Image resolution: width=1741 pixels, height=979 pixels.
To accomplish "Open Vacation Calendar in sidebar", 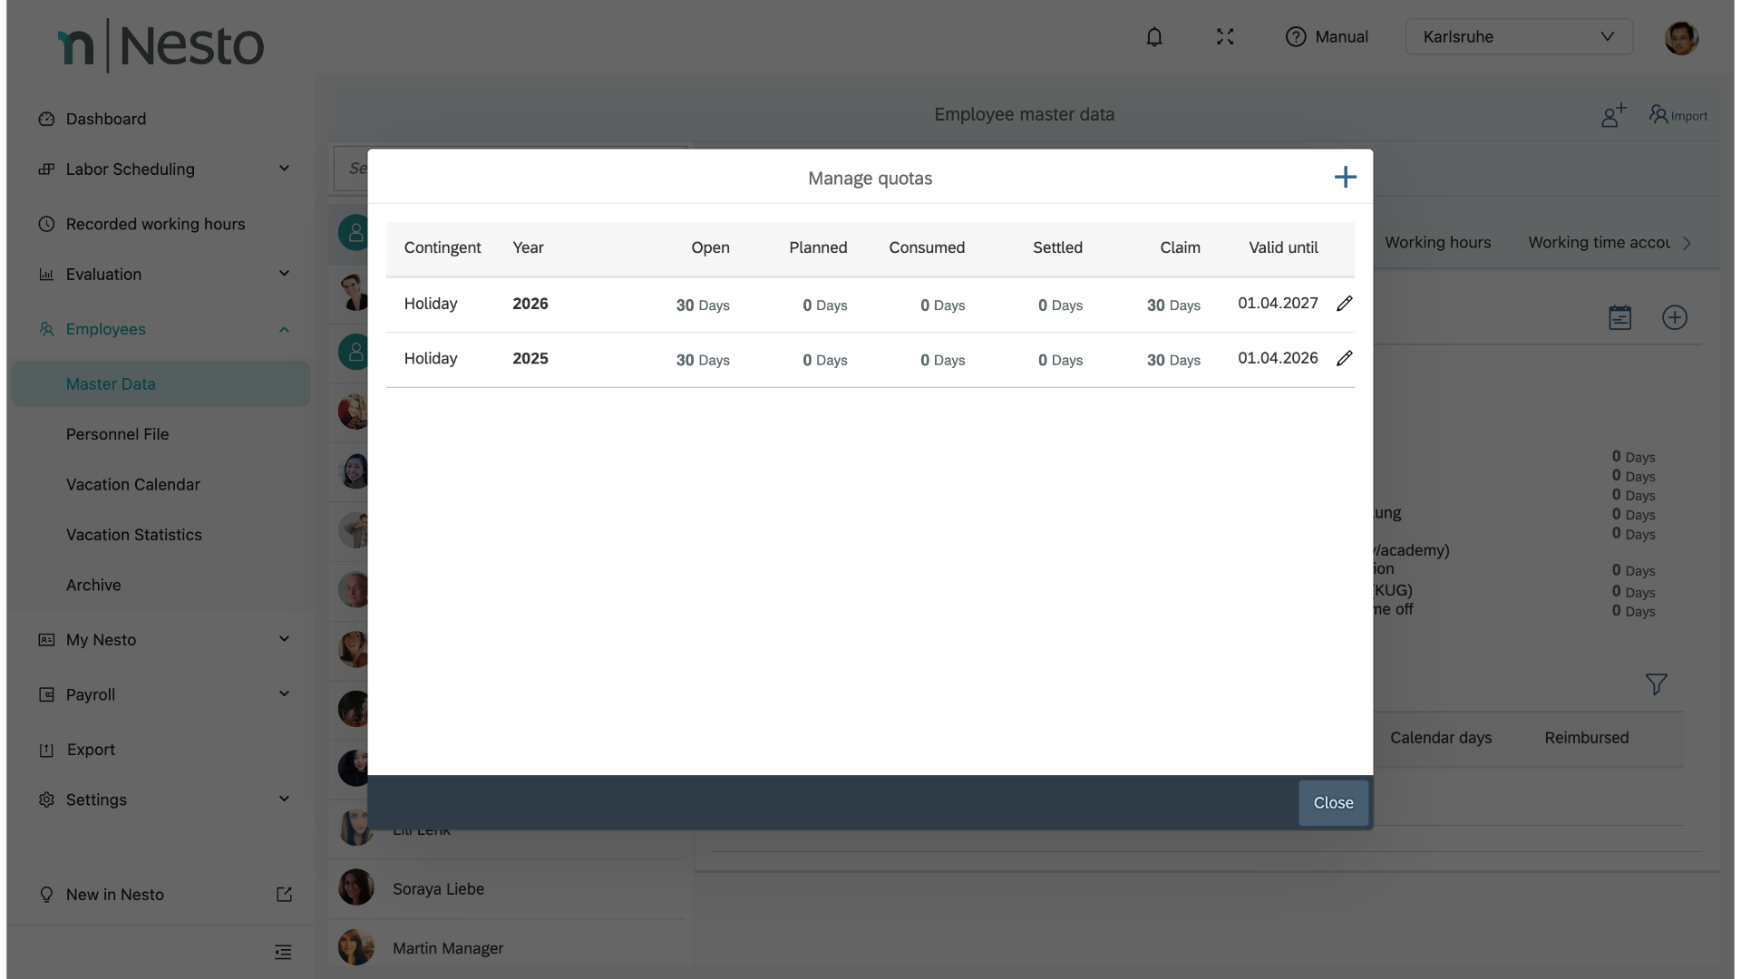I will coord(133,484).
